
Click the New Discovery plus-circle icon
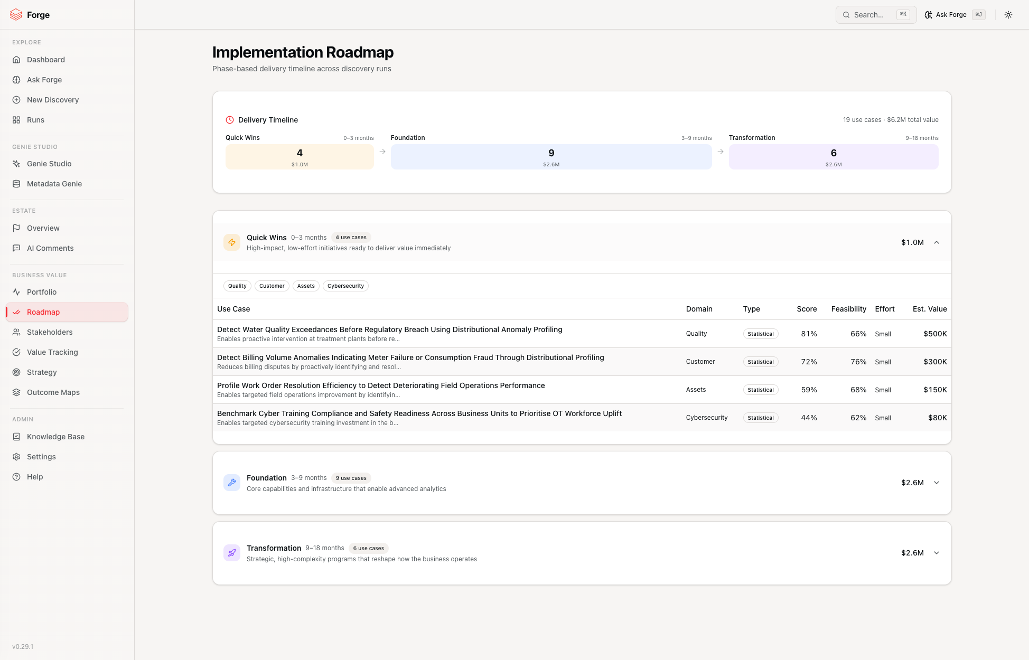pyautogui.click(x=16, y=100)
